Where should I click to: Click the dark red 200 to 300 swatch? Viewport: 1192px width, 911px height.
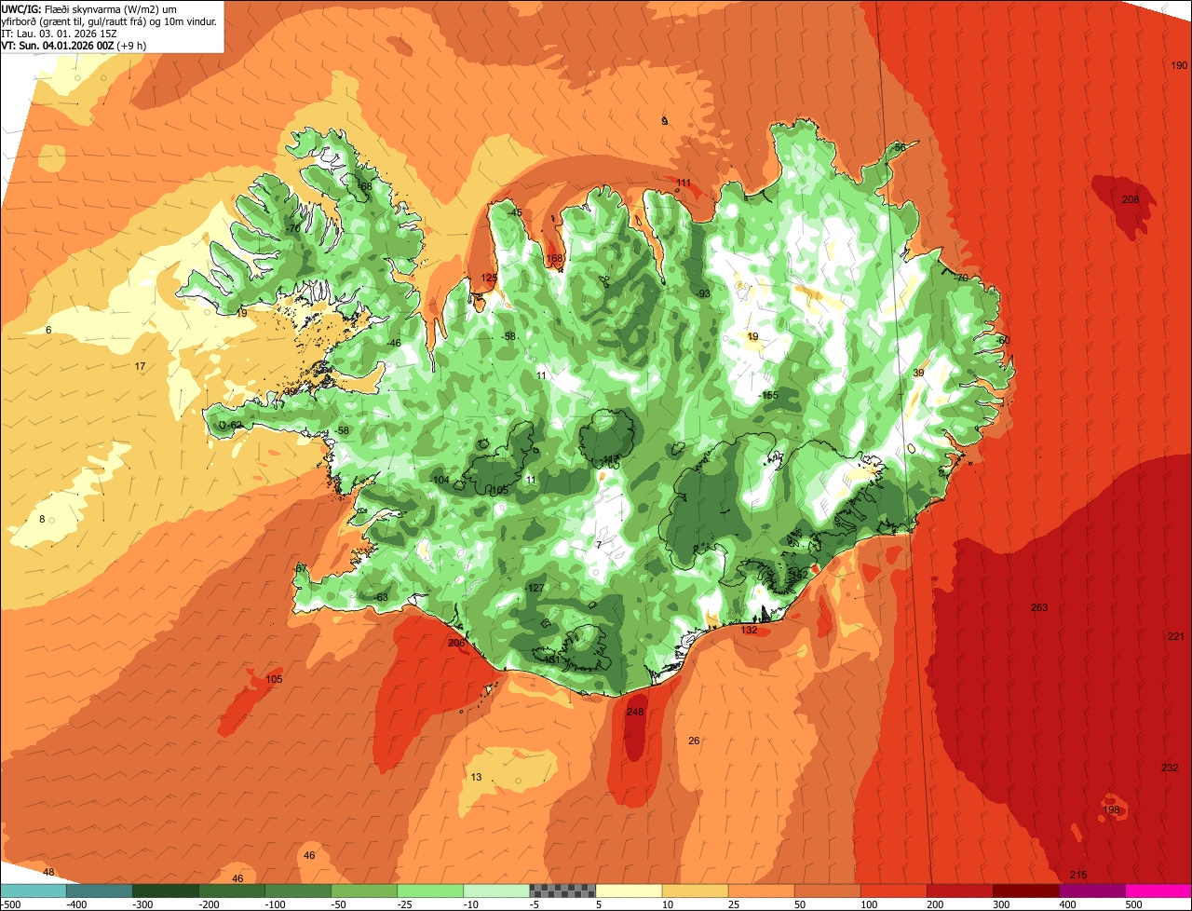point(960,891)
